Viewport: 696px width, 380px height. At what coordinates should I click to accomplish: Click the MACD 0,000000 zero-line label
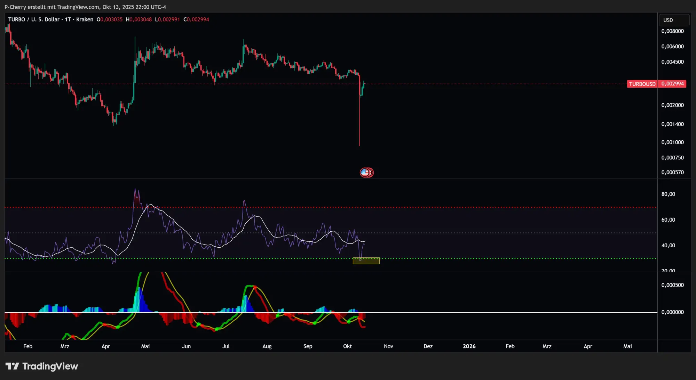click(x=672, y=312)
